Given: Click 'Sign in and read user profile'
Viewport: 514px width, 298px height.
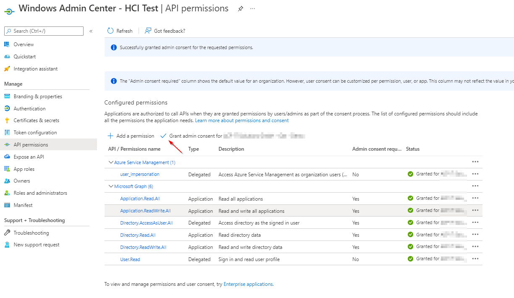Looking at the screenshot, I should point(249,259).
